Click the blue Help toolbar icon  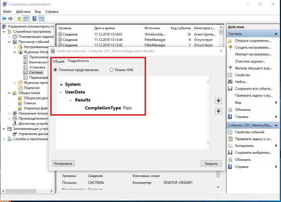coord(34,19)
